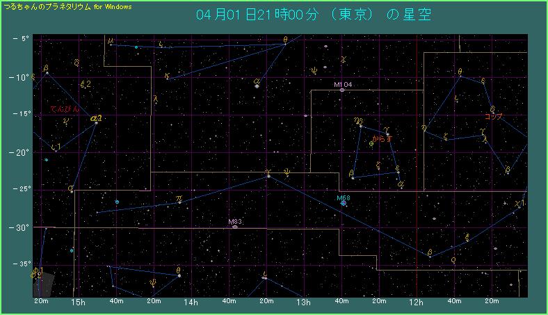This screenshot has width=548, height=315.
Task: Select the γ star in Hydra's line
Action: tap(268, 176)
